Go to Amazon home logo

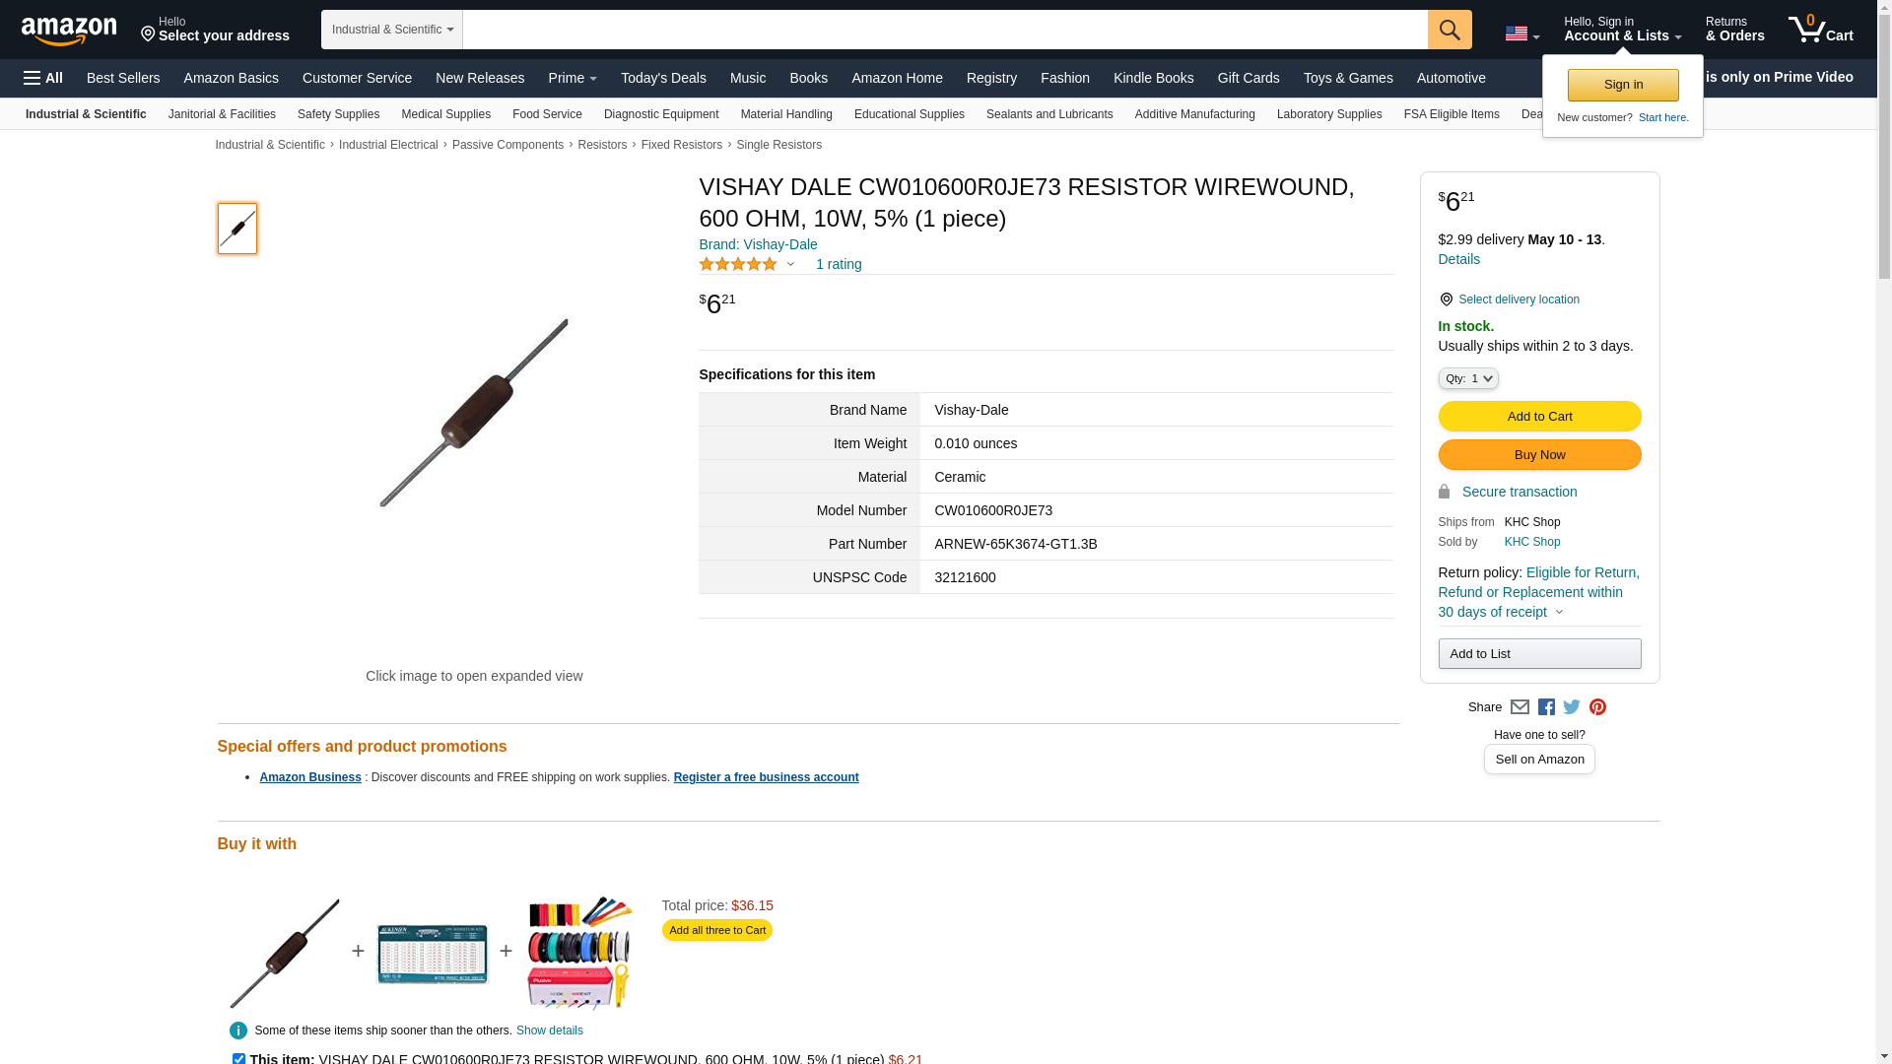coord(69,32)
